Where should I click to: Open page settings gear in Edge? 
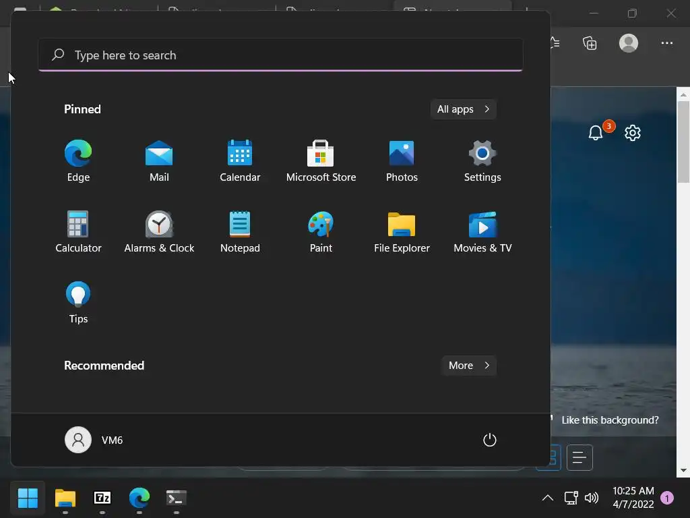(632, 133)
